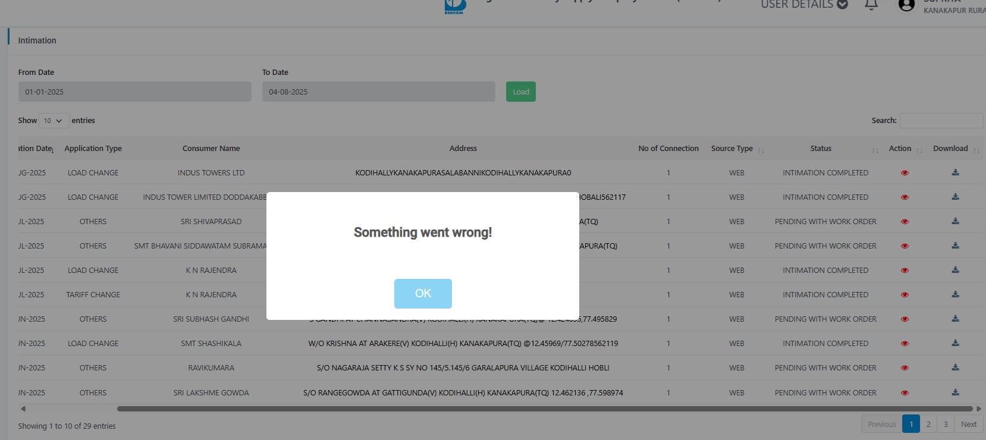The width and height of the screenshot is (986, 440).
Task: View the INDUS TOWERS LTD row via eye icon
Action: coord(905,173)
